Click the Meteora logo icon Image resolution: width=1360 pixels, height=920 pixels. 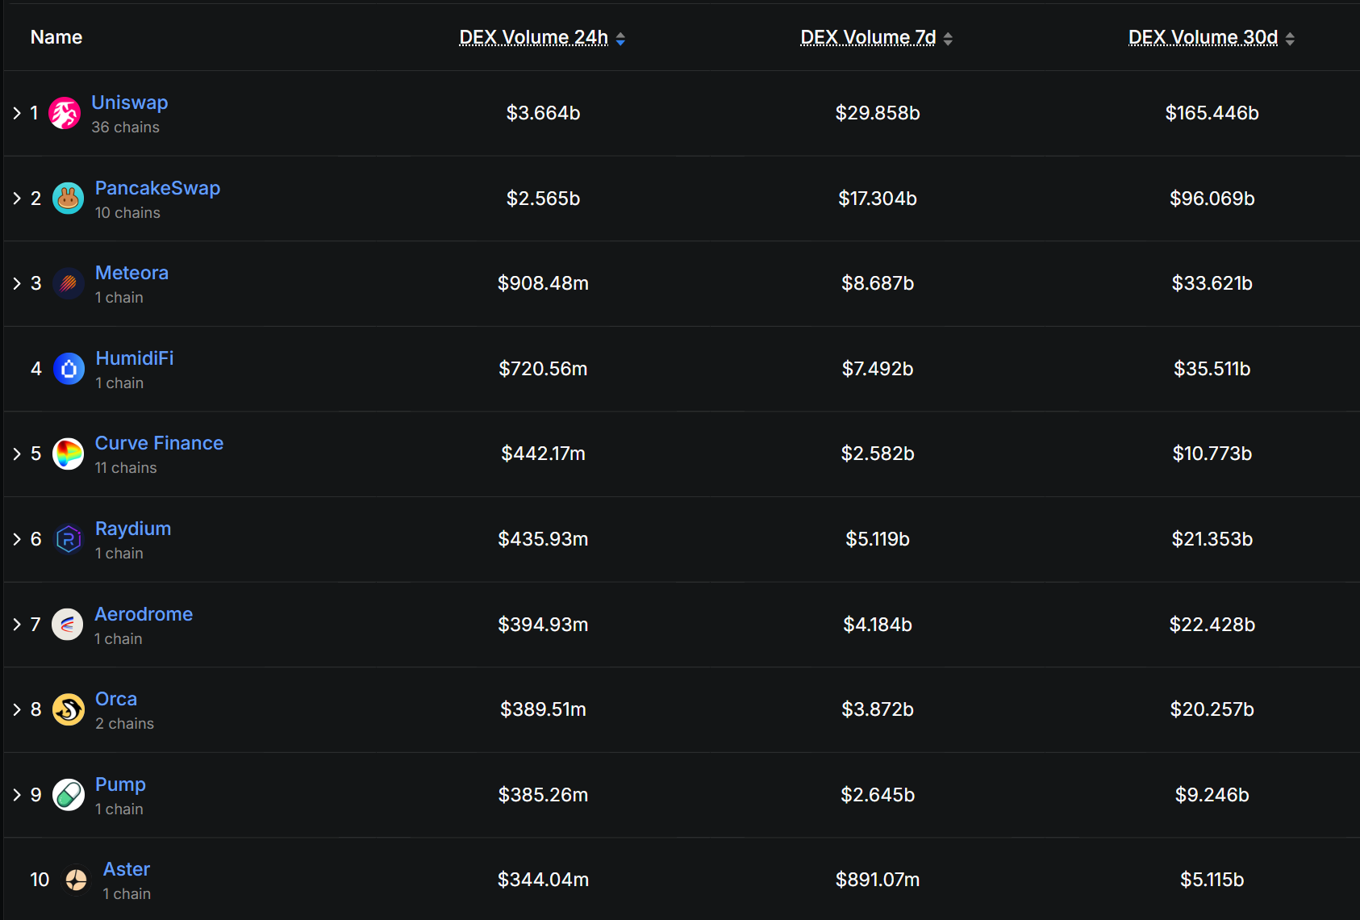point(69,283)
